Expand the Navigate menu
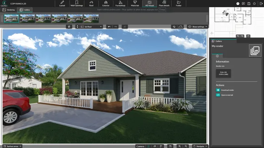 tap(200, 146)
